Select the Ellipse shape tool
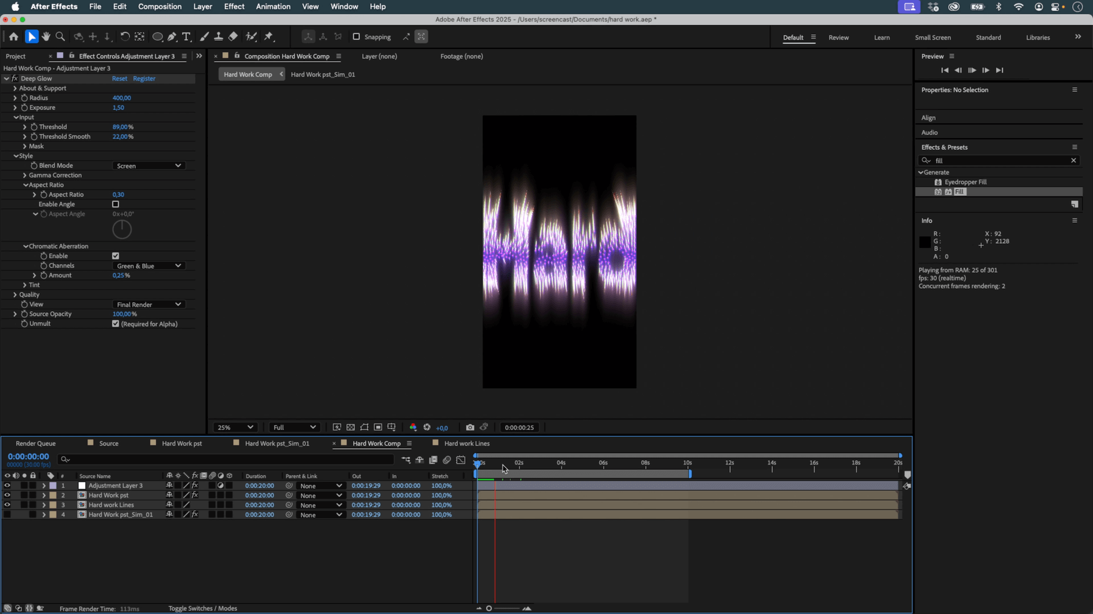This screenshot has width=1093, height=614. [x=158, y=37]
